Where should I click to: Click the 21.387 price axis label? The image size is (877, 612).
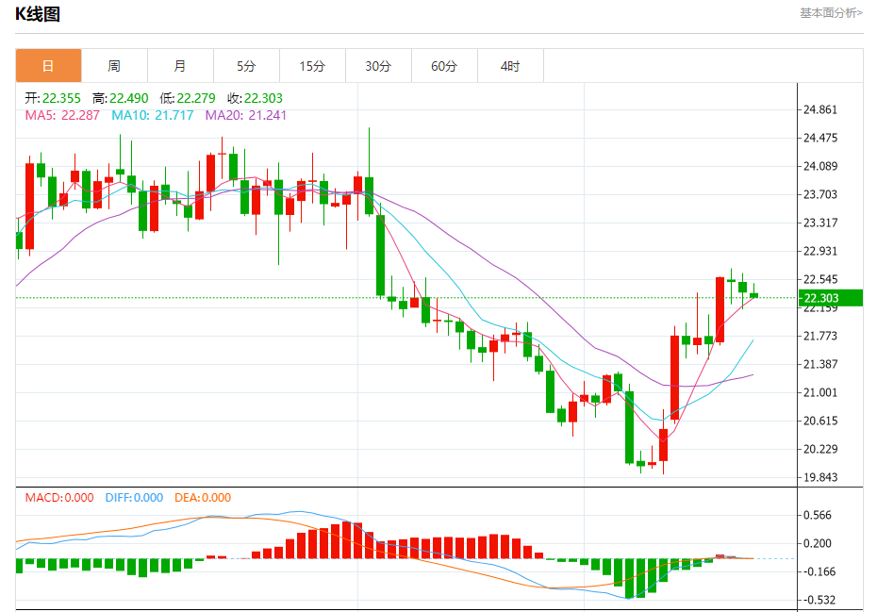[x=820, y=364]
